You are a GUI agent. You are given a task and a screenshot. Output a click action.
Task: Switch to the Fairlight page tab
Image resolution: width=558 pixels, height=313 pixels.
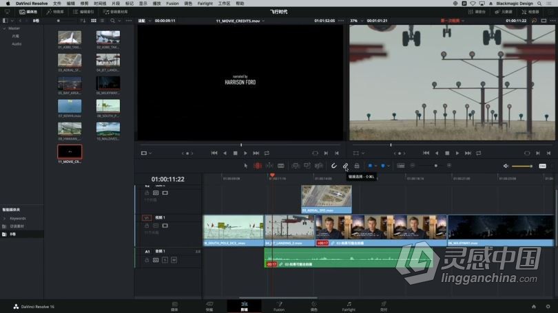[349, 306]
